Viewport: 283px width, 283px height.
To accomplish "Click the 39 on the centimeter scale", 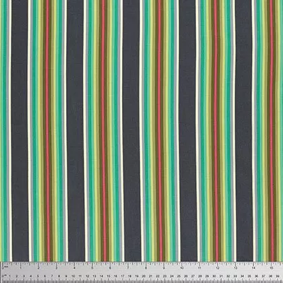I will pyautogui.click(x=278, y=276).
